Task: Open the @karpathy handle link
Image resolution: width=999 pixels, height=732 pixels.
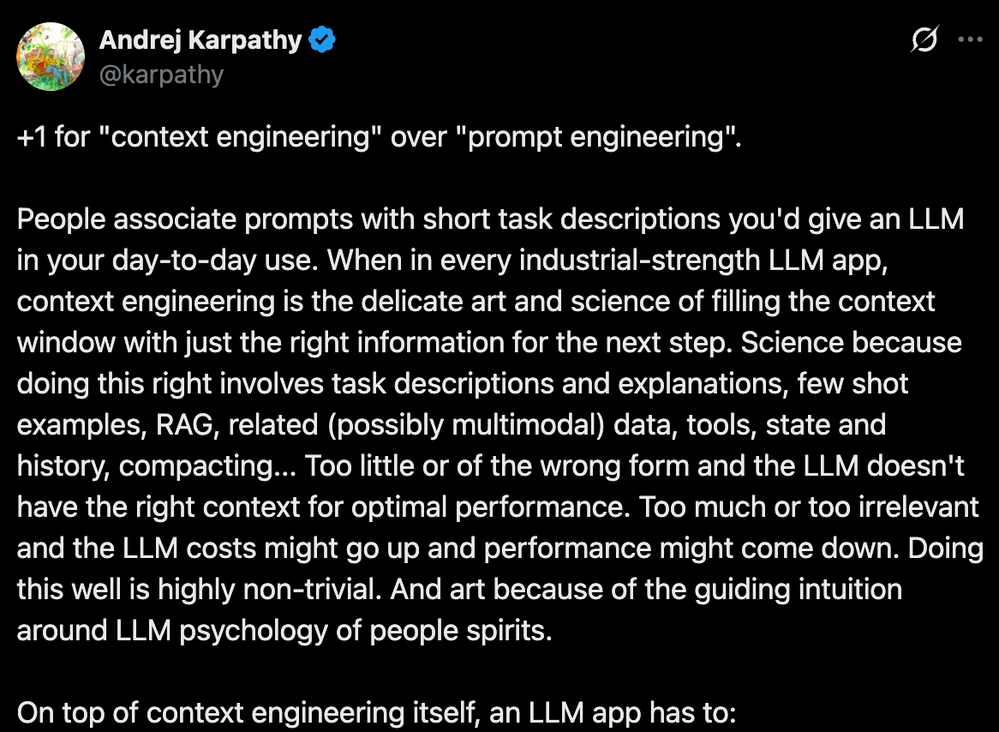Action: [161, 75]
